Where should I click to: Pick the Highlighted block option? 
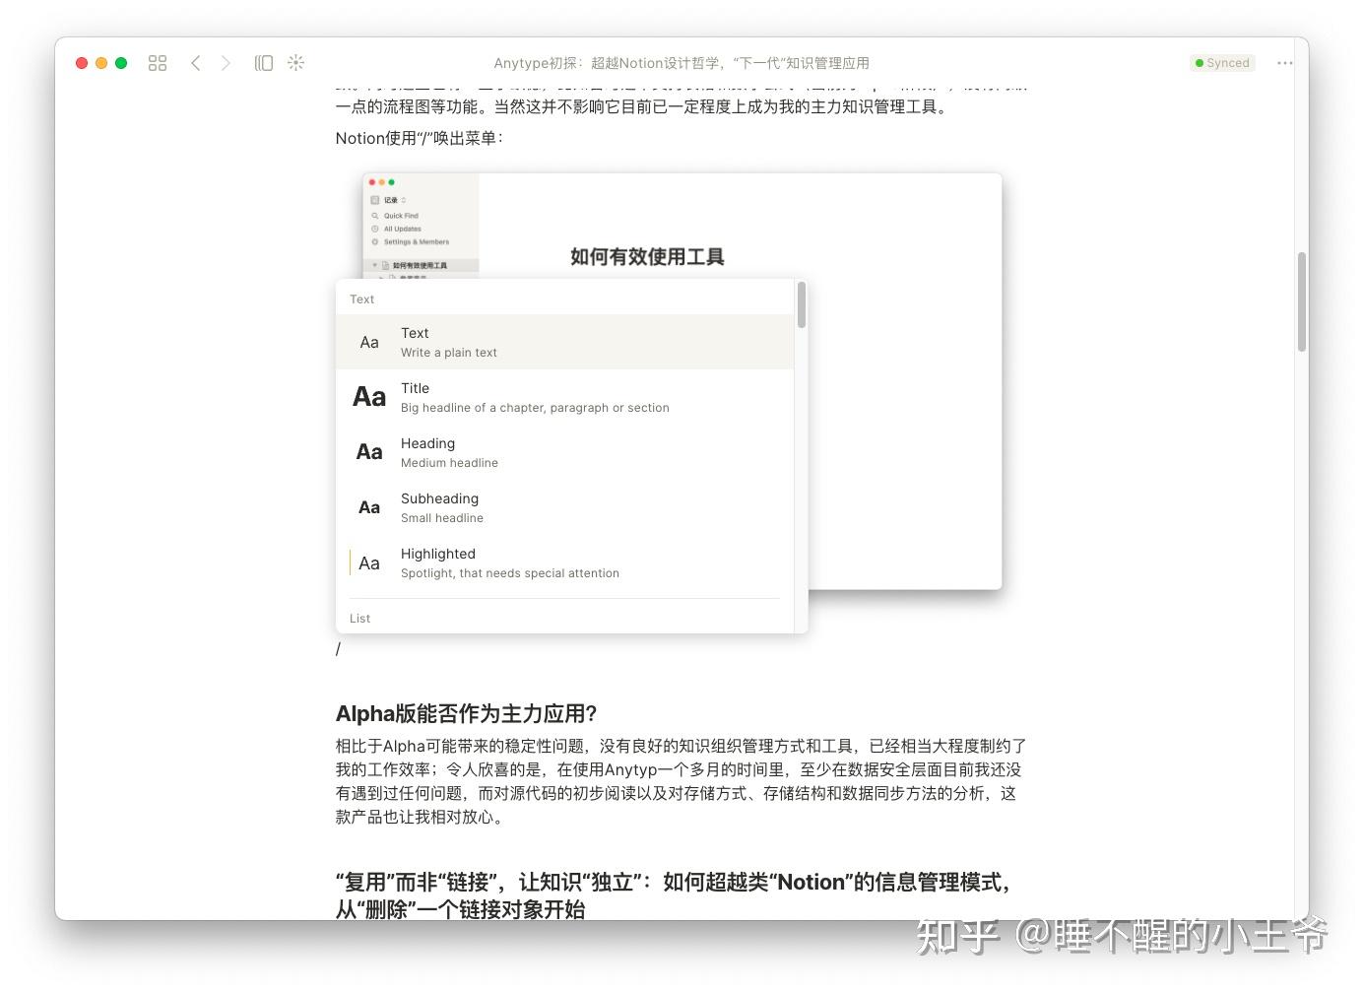click(x=564, y=563)
